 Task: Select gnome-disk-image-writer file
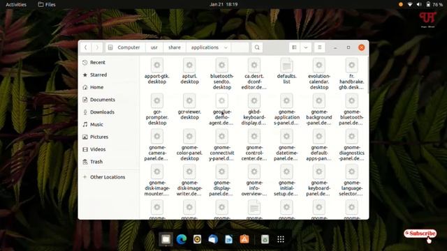(x=189, y=180)
